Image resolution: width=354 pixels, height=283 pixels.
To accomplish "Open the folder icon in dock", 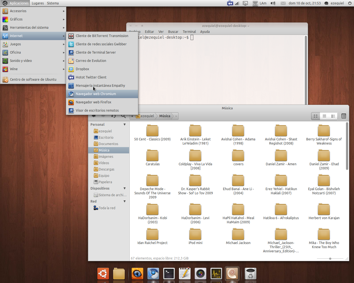I will (119, 274).
